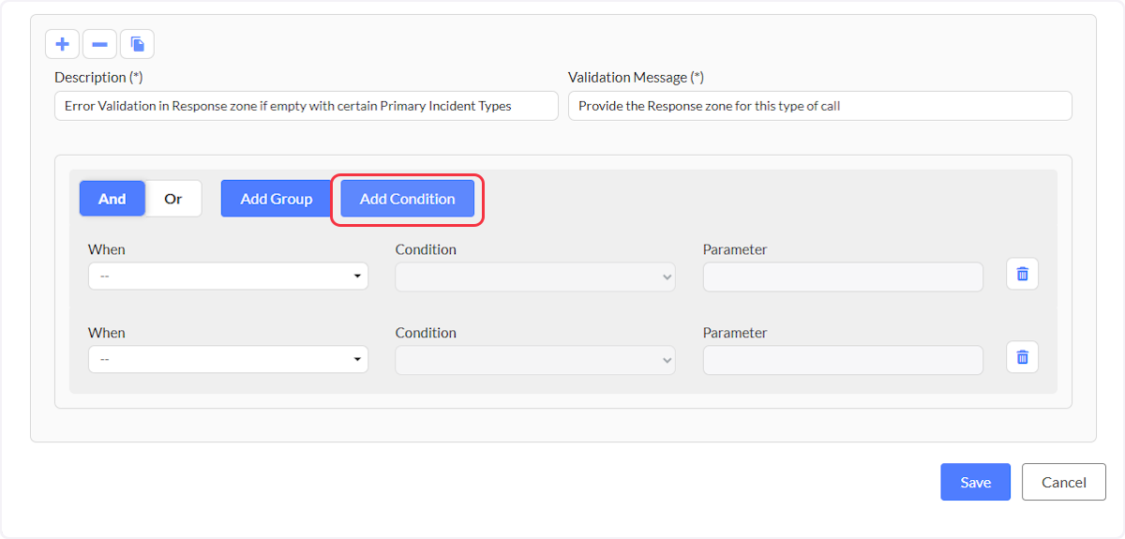
Task: Save the validation rule
Action: point(976,482)
